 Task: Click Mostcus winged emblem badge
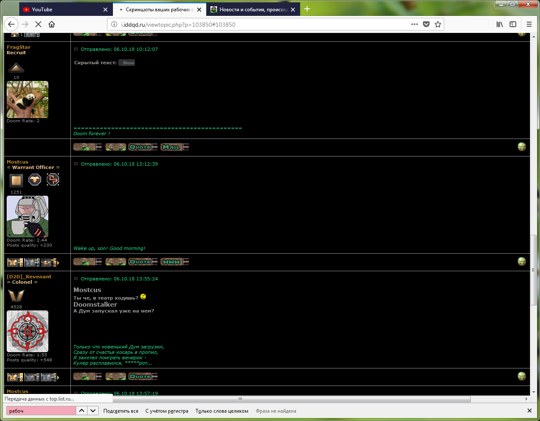(x=35, y=180)
